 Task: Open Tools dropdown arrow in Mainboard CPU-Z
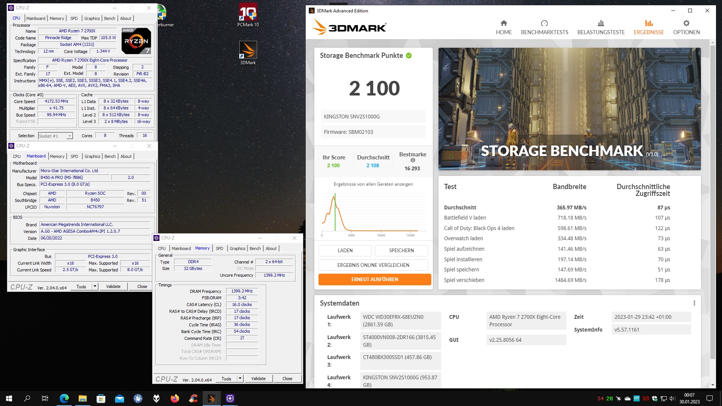[95, 286]
